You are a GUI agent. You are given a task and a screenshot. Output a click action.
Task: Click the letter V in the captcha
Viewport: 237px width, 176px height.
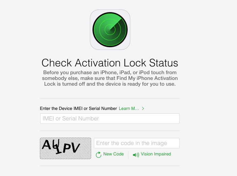coord(76,148)
